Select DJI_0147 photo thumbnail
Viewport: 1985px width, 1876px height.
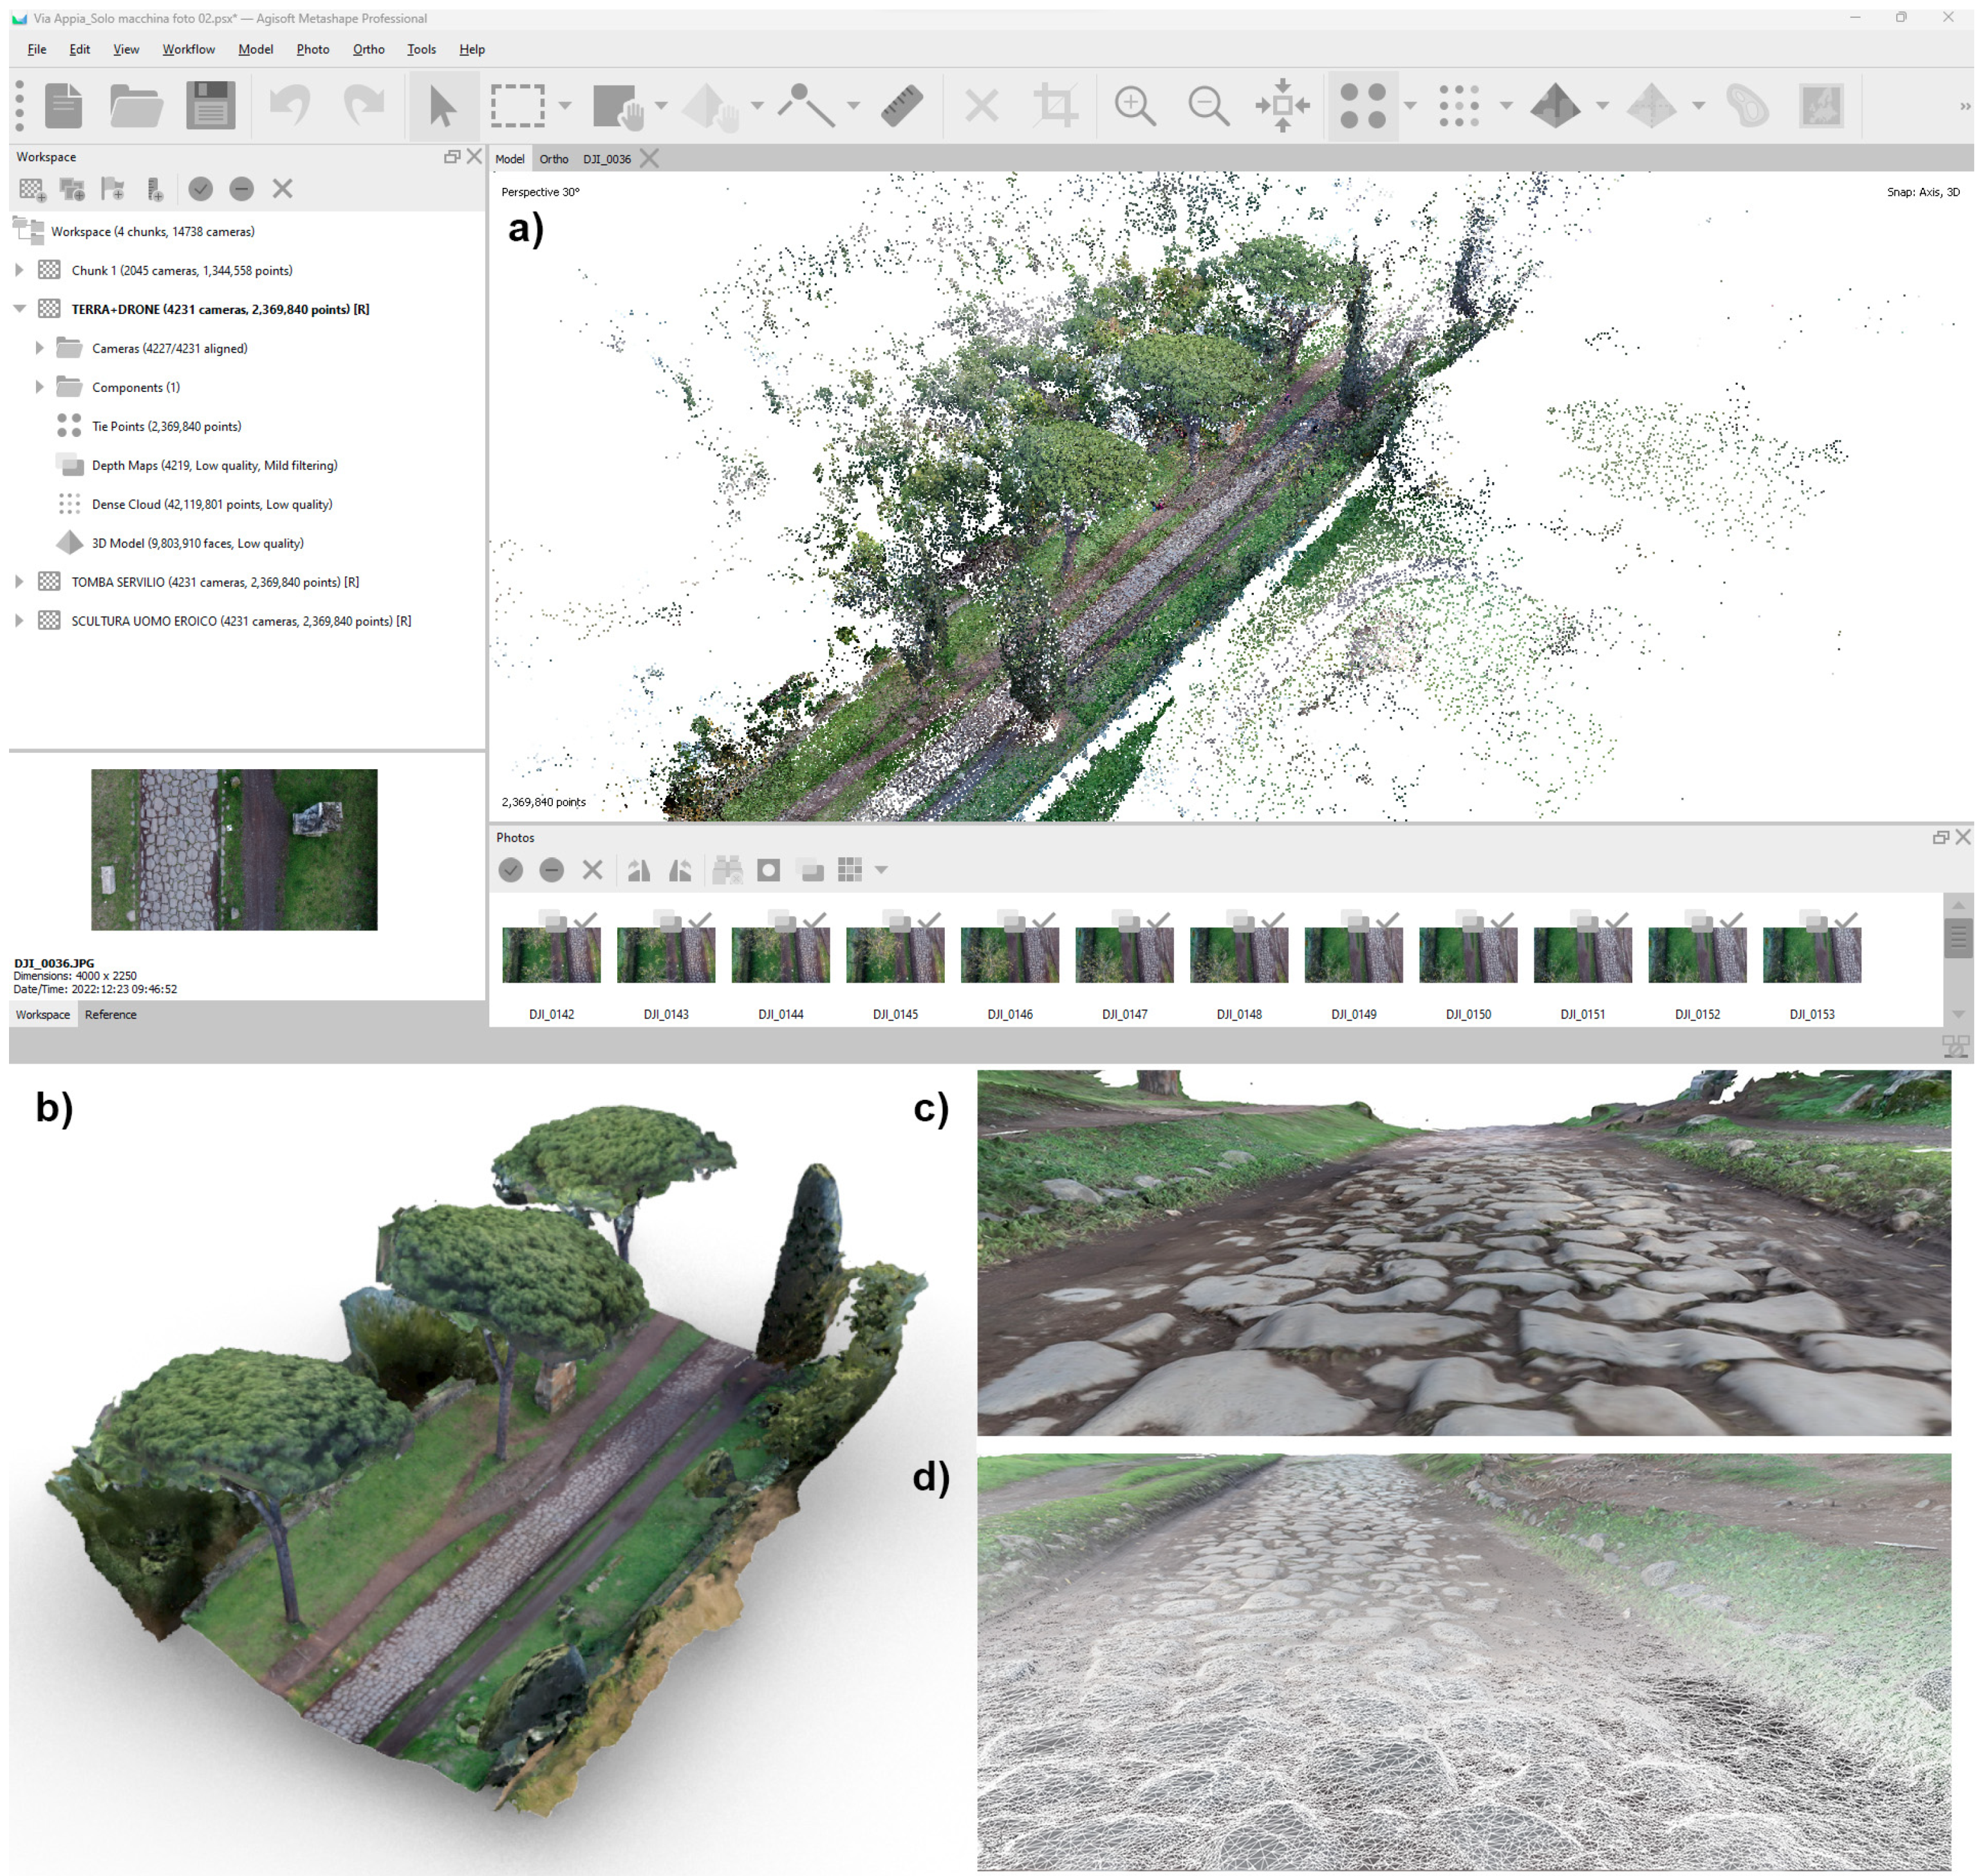pos(1124,955)
